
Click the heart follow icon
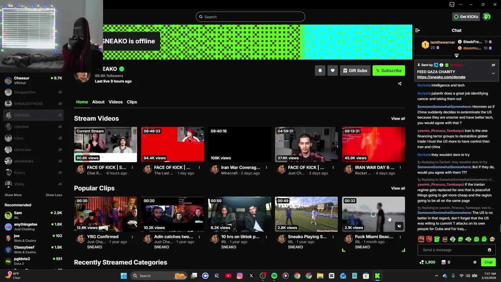(x=332, y=70)
